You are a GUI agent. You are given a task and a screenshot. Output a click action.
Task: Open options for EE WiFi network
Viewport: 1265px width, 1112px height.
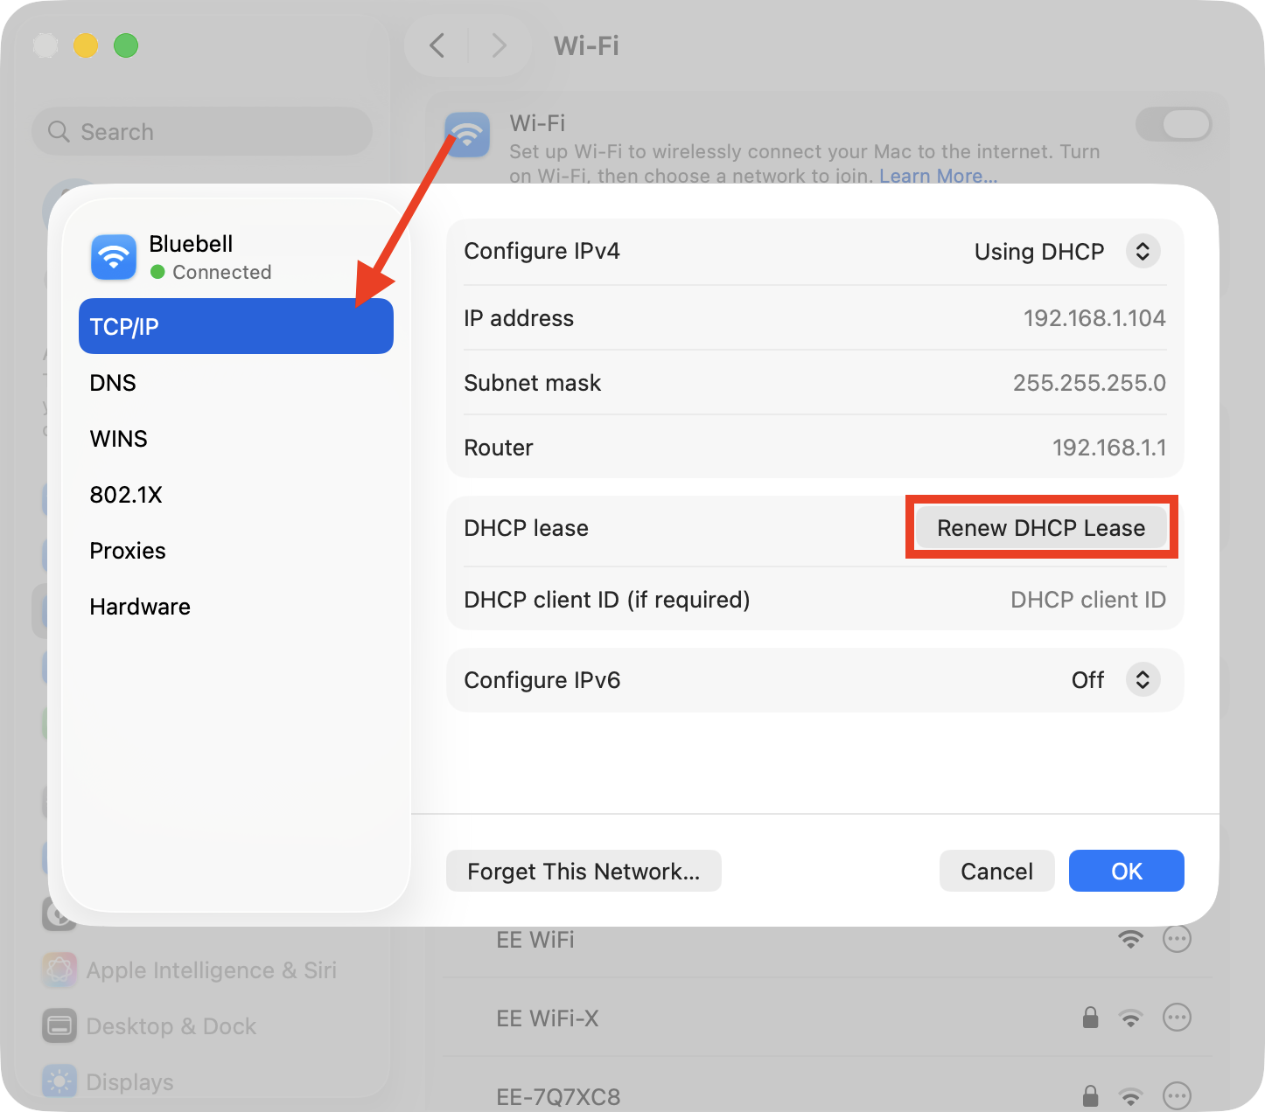point(1177,939)
